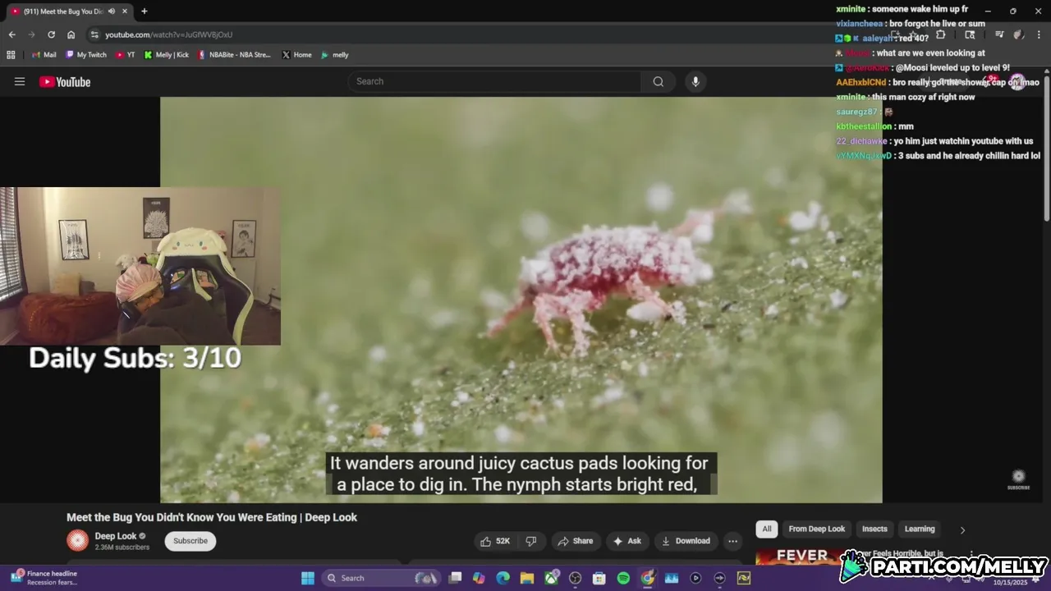Subscribe to the Deep Look channel

click(x=190, y=541)
